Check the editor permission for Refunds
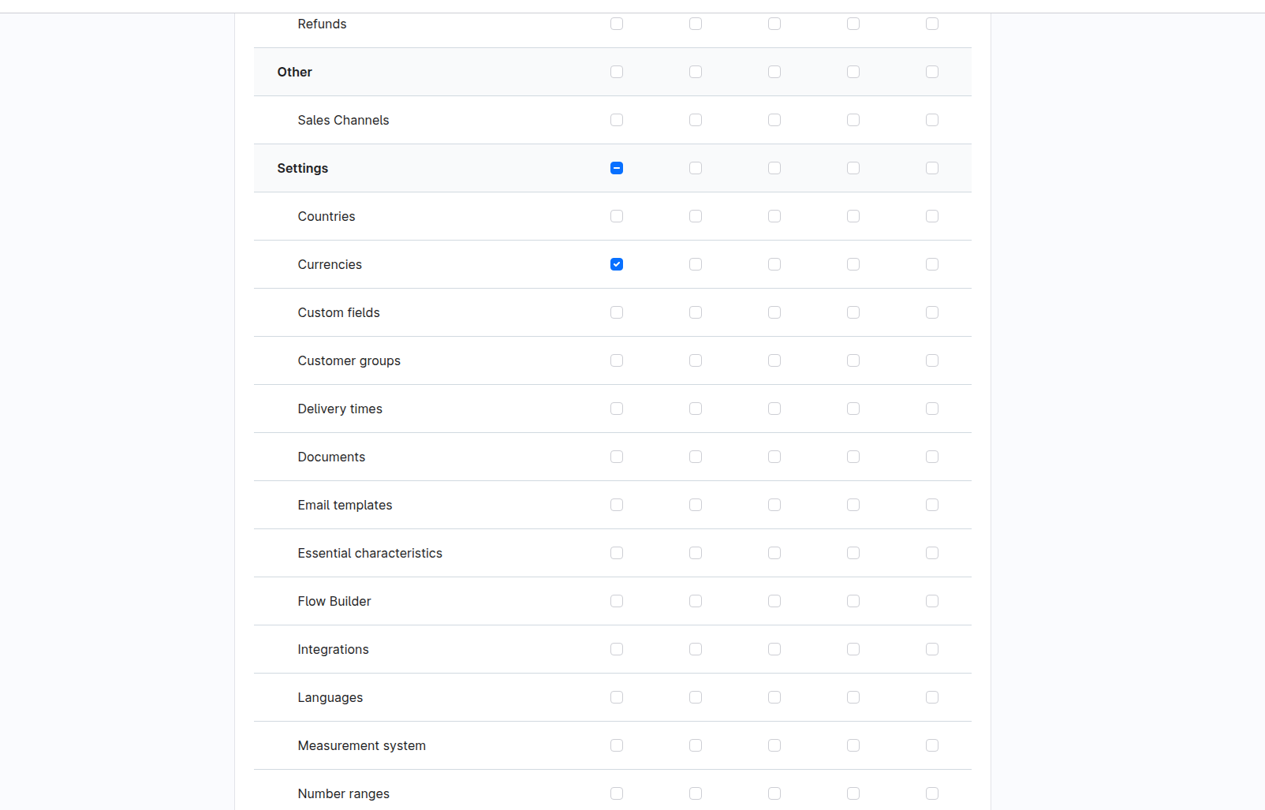The height and width of the screenshot is (810, 1265). coord(696,24)
